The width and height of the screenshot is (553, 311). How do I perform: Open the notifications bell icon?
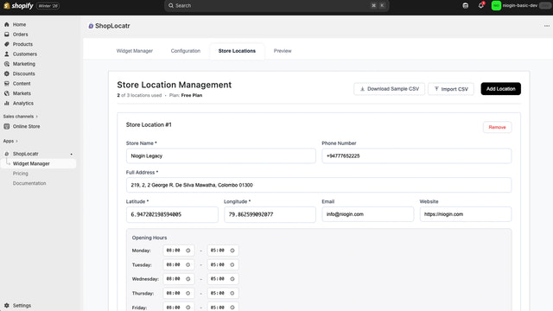point(480,6)
